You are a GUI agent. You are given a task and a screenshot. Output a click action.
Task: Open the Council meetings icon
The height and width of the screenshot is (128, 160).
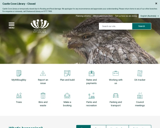pos(140,95)
